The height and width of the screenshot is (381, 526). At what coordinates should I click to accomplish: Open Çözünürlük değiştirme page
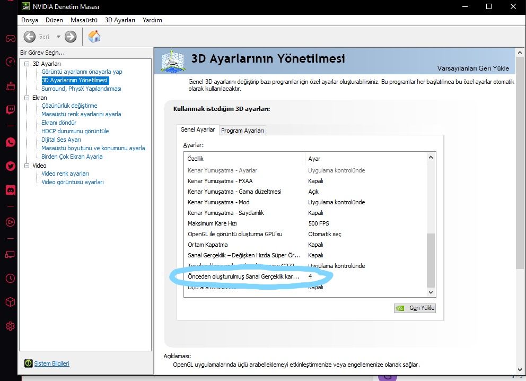point(69,106)
